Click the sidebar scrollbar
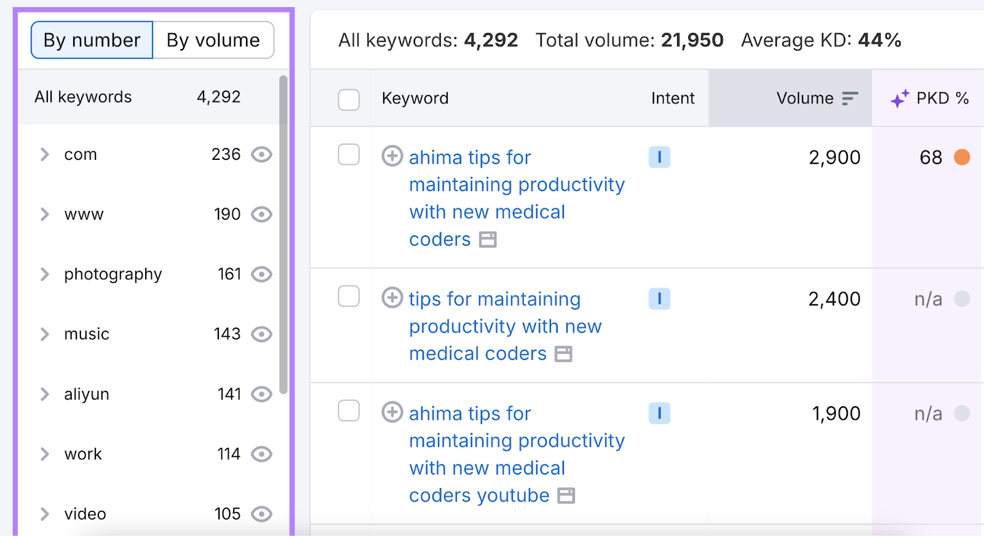 point(283,234)
